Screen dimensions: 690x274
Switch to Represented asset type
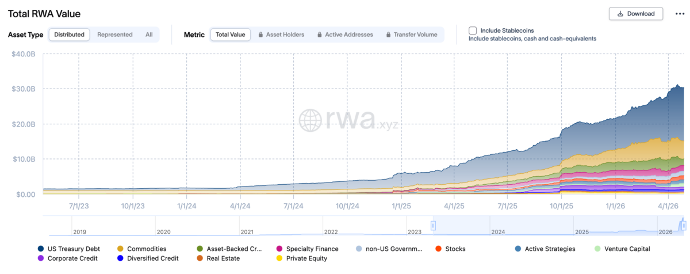click(x=114, y=35)
